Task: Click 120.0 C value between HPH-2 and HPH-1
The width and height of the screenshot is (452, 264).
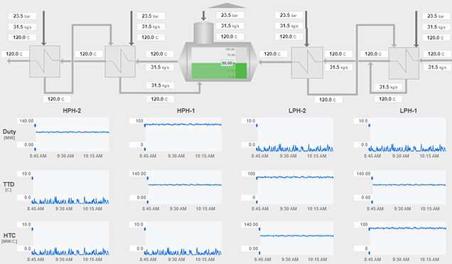Action: coord(89,53)
